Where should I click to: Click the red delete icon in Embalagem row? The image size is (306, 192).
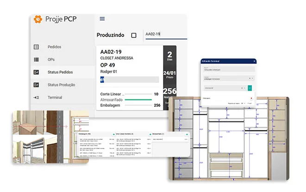pos(251,98)
